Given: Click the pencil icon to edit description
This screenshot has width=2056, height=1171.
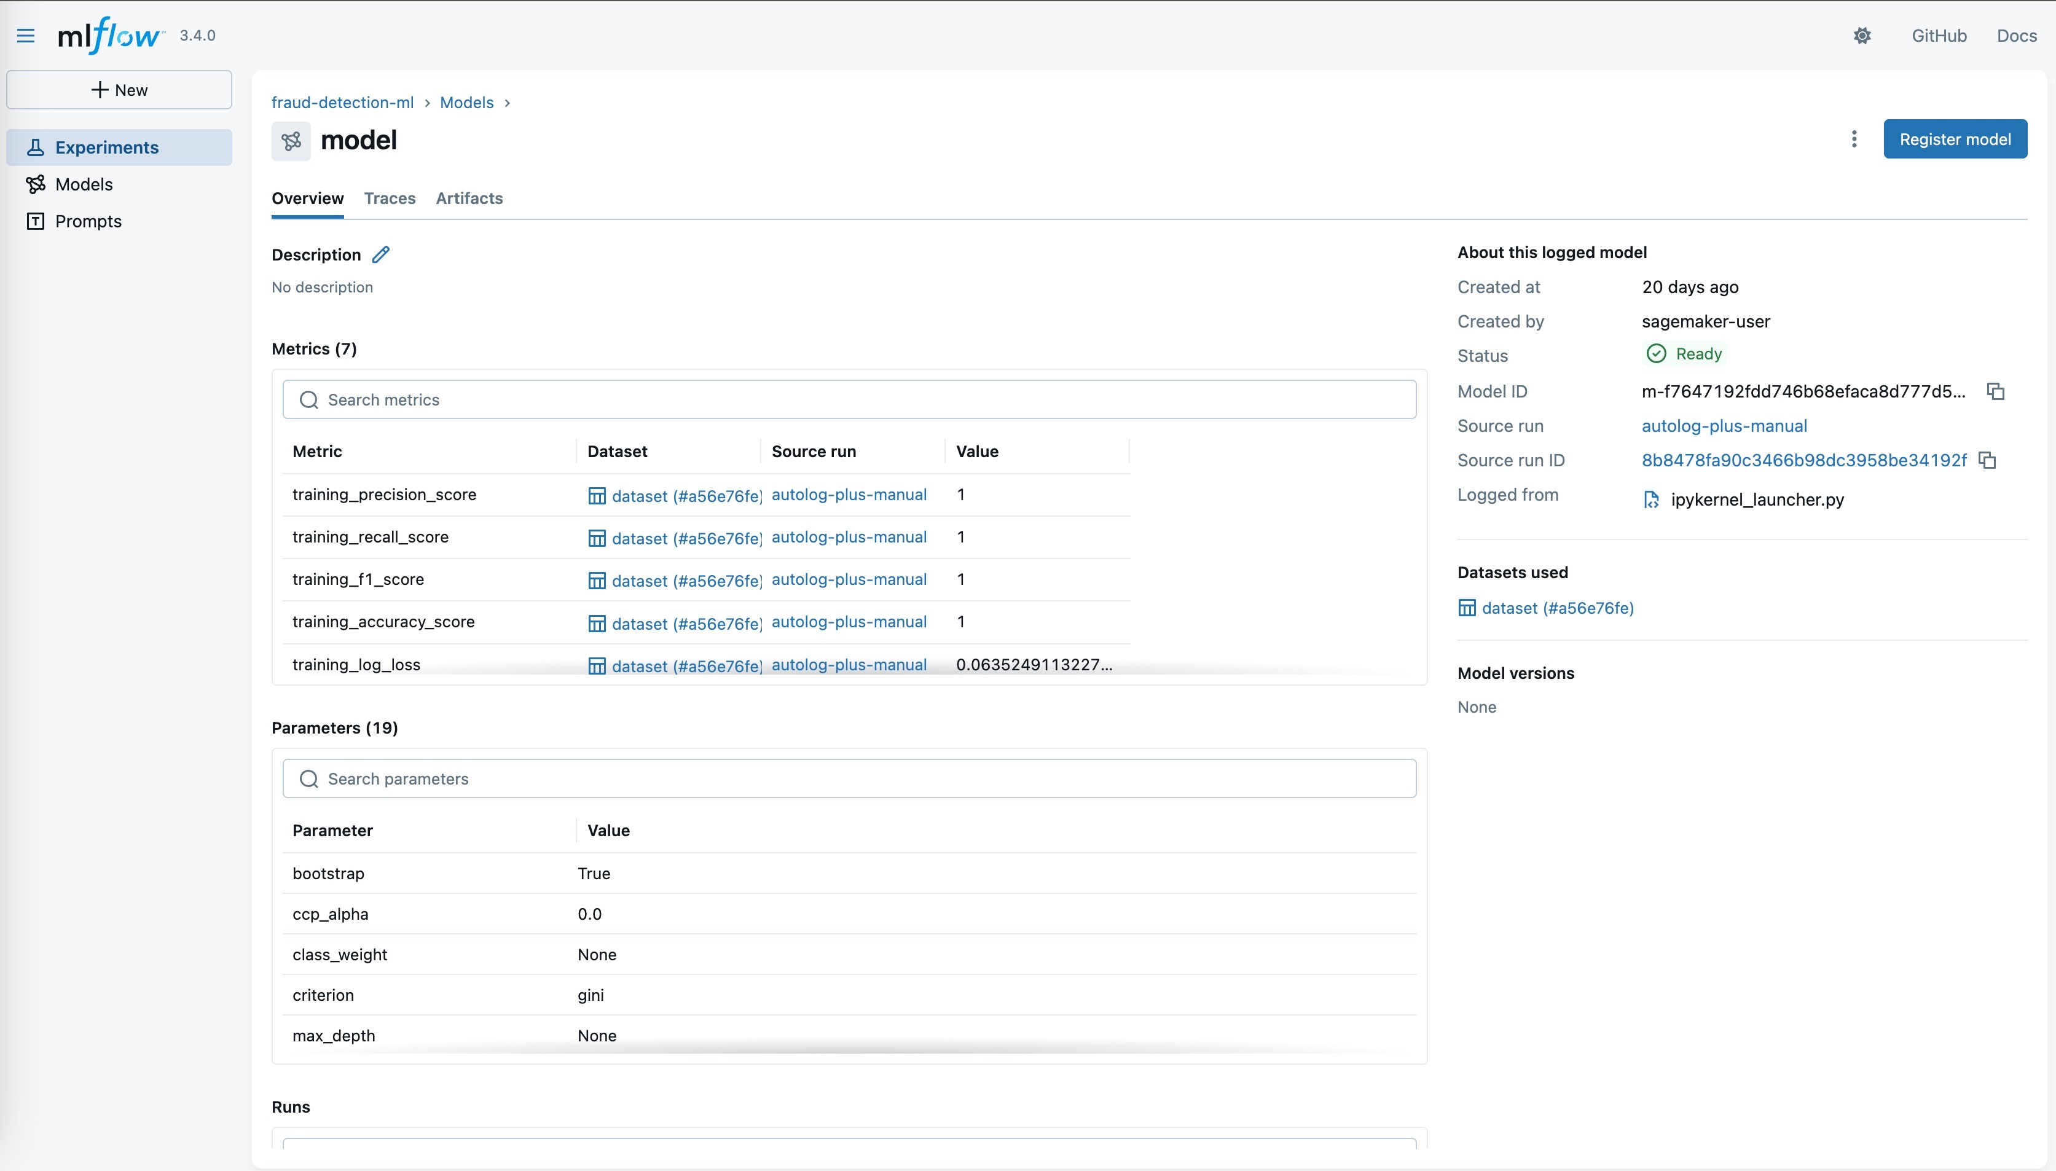Looking at the screenshot, I should click(382, 255).
